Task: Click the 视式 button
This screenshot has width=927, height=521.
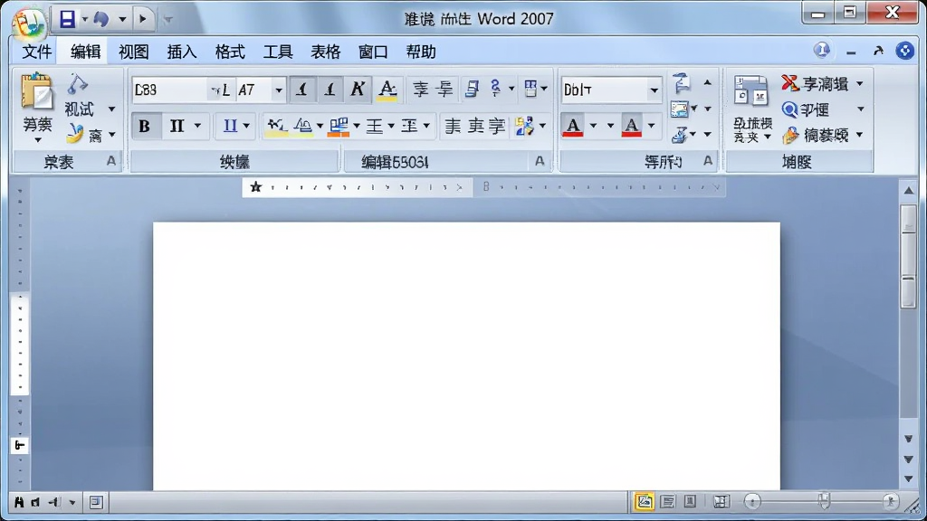Action: coord(80,109)
